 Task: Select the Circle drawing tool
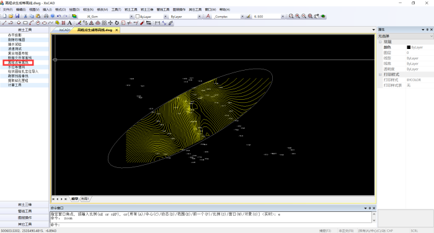(x=38, y=23)
